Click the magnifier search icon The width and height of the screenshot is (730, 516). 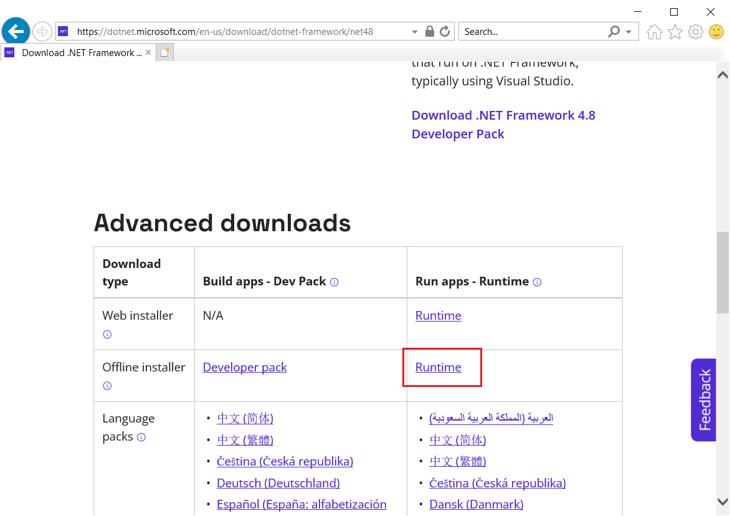pos(614,31)
